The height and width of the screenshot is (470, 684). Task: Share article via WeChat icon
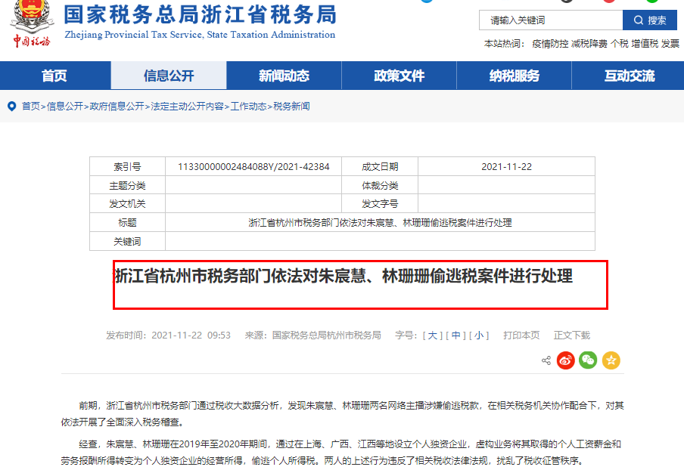click(x=588, y=360)
